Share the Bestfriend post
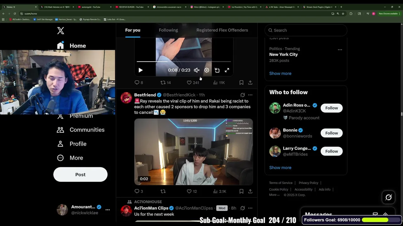This screenshot has width=403, height=226. [250, 191]
